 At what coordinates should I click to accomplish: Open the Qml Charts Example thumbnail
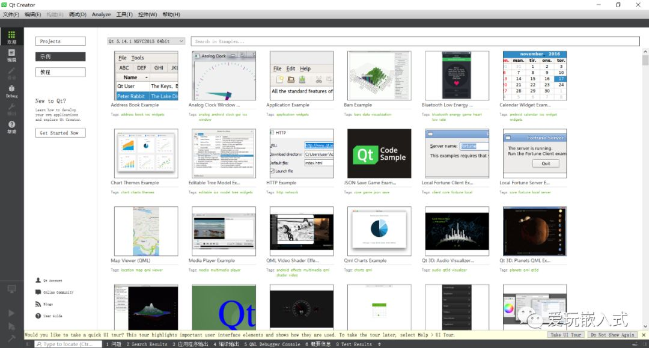pos(380,231)
